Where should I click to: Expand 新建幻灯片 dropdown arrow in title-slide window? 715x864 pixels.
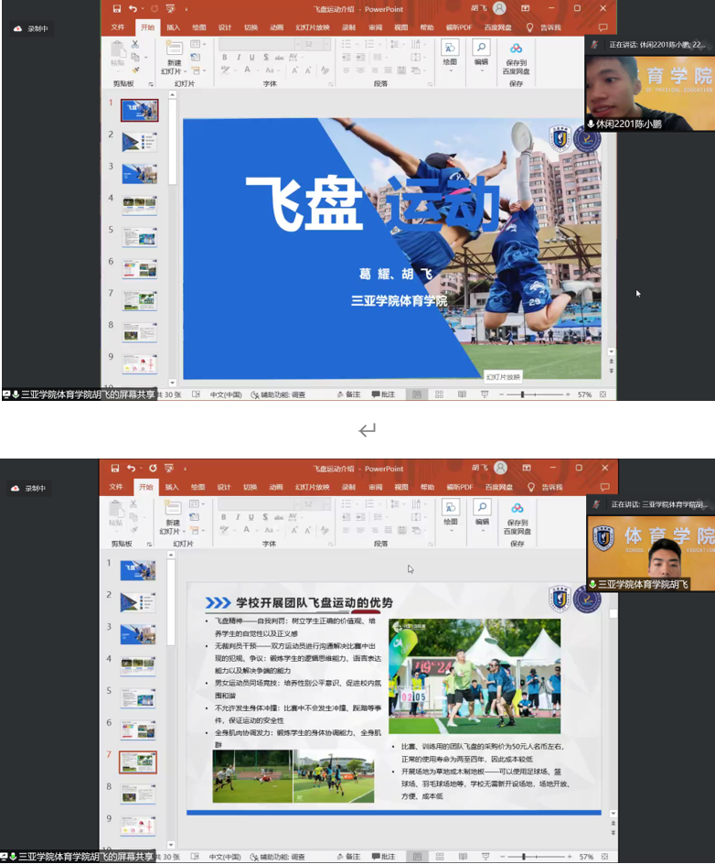pos(185,71)
